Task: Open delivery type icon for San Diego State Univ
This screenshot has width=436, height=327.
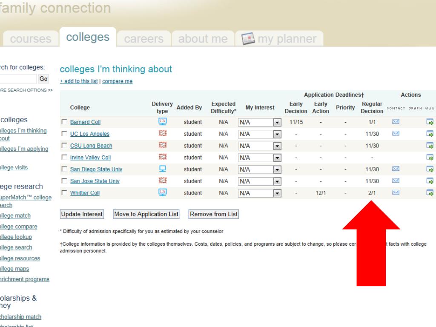Action: [x=162, y=169]
